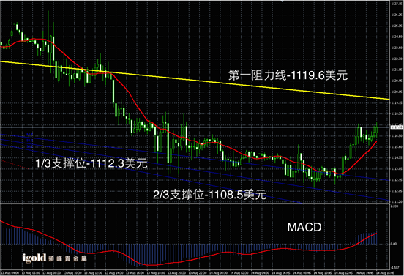Screen dimensions: 404x276
Task: Select the tallest candlestick wick near 13 Aug 08:30
Action: coord(48,38)
